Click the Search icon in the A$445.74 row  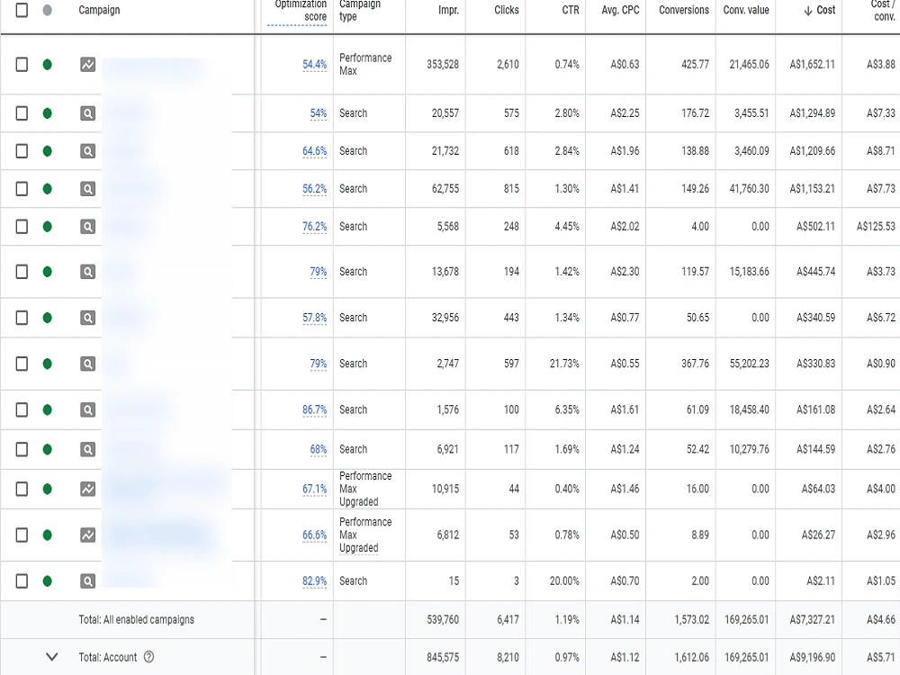[88, 272]
